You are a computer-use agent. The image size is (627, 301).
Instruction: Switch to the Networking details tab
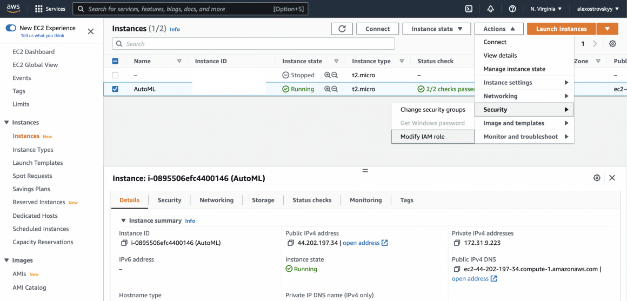coord(216,200)
